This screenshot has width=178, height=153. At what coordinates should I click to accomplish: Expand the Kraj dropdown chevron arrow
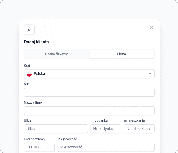pyautogui.click(x=150, y=74)
